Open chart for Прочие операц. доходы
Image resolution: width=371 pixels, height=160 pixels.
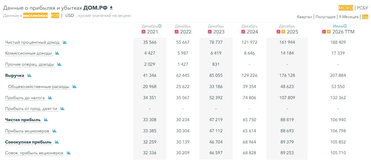pyautogui.click(x=59, y=64)
